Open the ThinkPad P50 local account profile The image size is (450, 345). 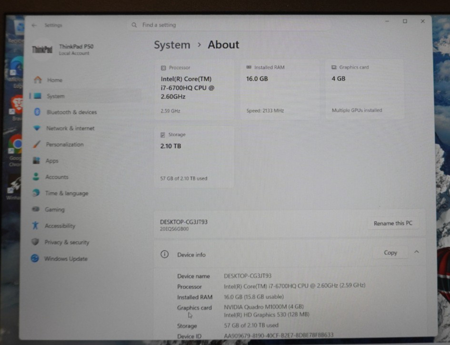pos(62,49)
